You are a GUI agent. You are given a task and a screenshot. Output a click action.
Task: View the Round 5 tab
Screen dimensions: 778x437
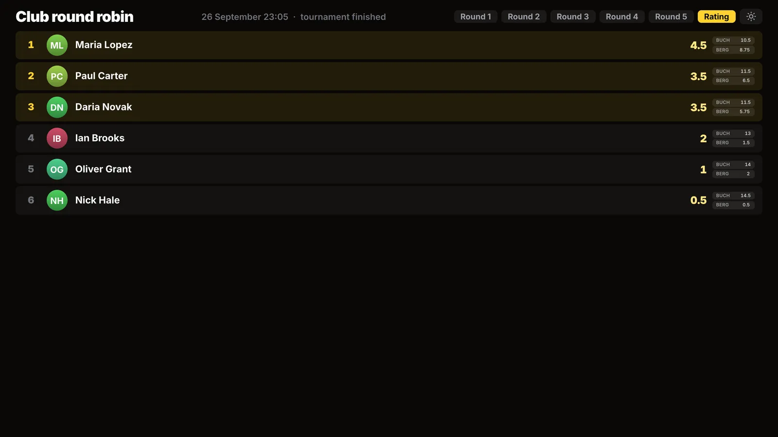coord(671,17)
